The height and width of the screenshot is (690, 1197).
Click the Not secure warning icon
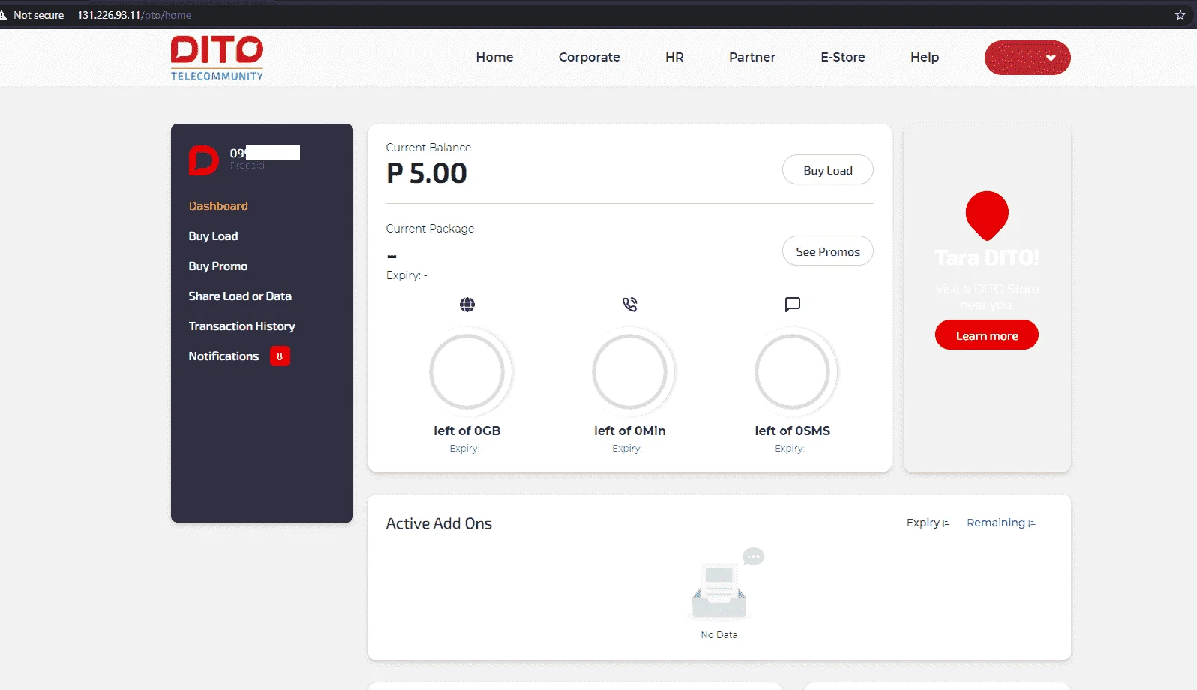point(4,15)
